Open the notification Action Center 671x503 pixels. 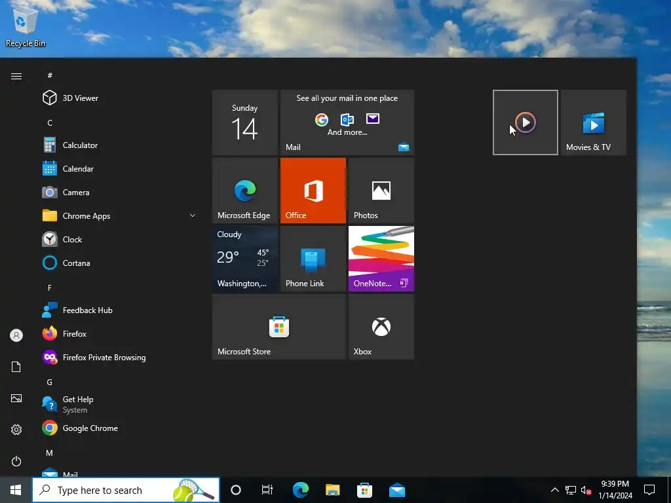(649, 490)
